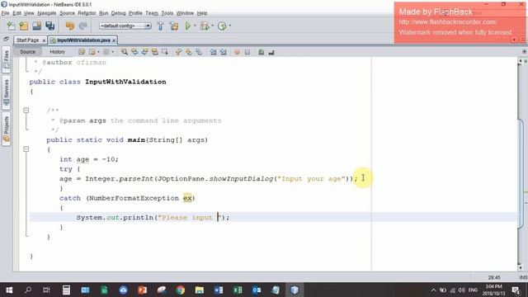Screen dimensions: 528x297
Task: Click the Find Previous Occurrence icon
Action: coord(134,52)
